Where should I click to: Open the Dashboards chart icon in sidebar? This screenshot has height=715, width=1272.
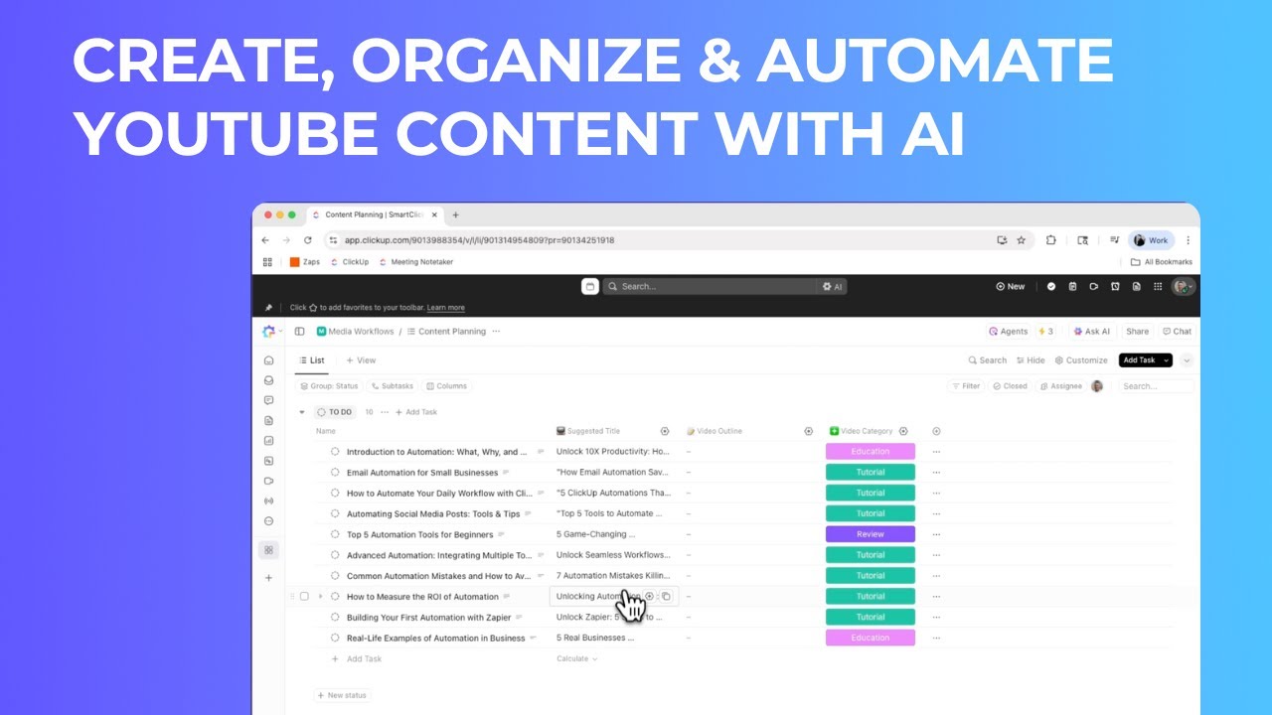[x=268, y=440]
